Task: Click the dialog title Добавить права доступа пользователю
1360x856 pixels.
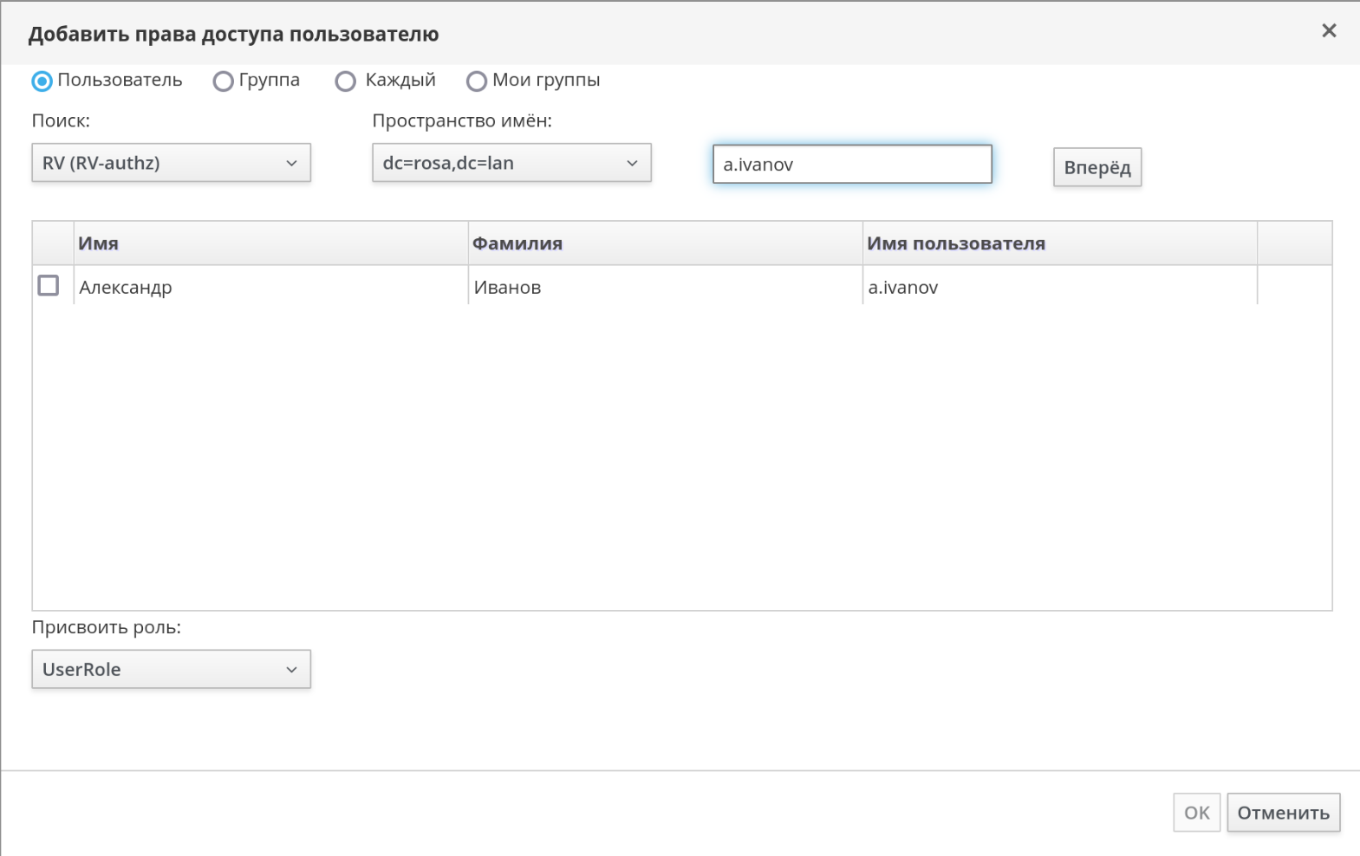Action: click(233, 35)
